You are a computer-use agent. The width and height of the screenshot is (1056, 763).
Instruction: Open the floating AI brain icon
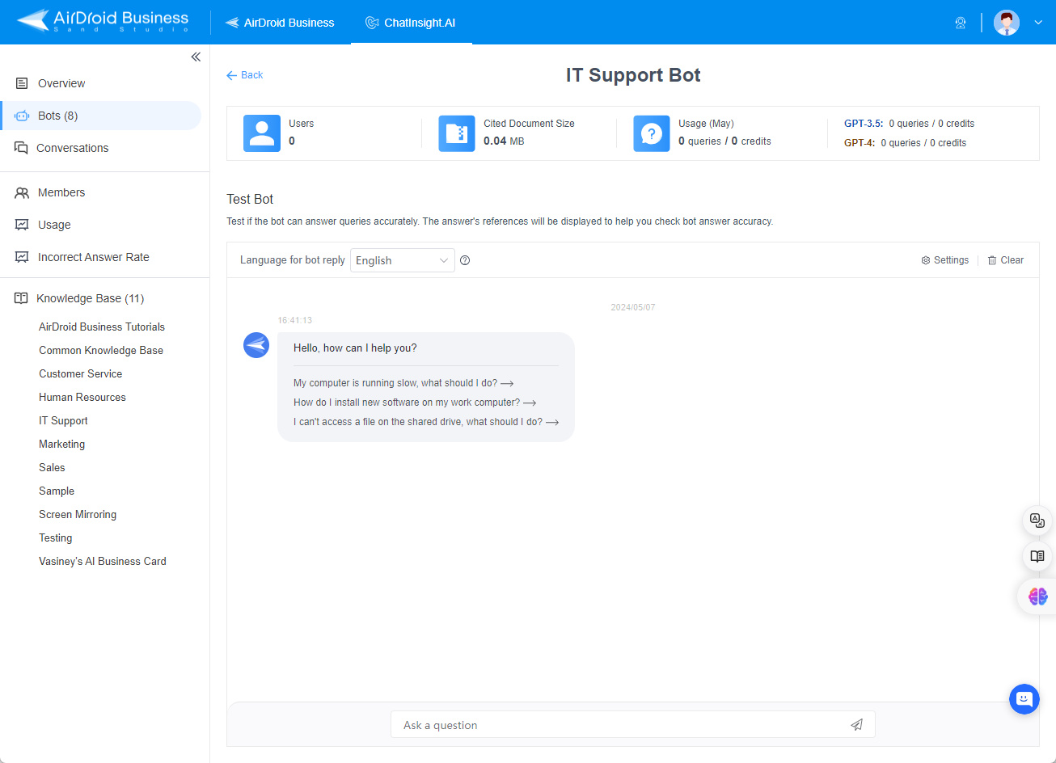point(1037,596)
